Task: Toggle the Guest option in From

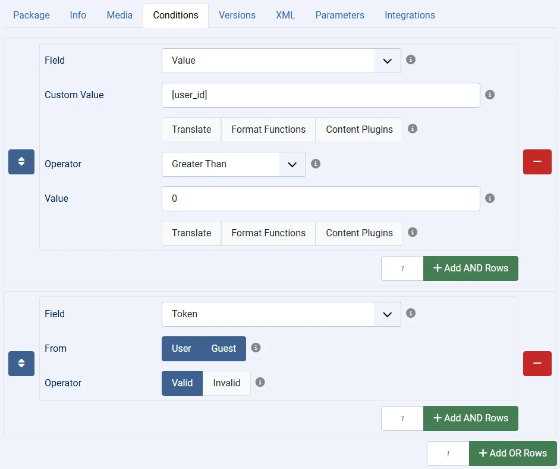Action: click(224, 349)
